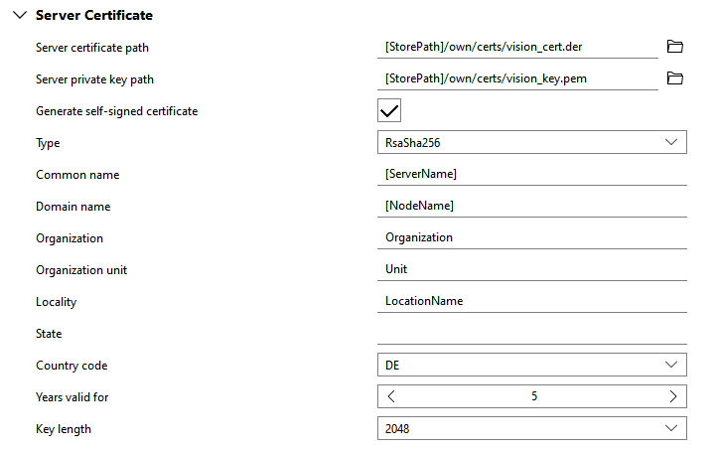Click the Years valid for value 5

[x=533, y=396]
